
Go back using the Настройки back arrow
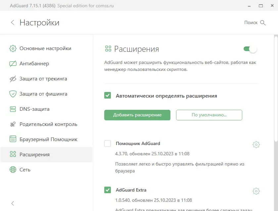(x=13, y=22)
